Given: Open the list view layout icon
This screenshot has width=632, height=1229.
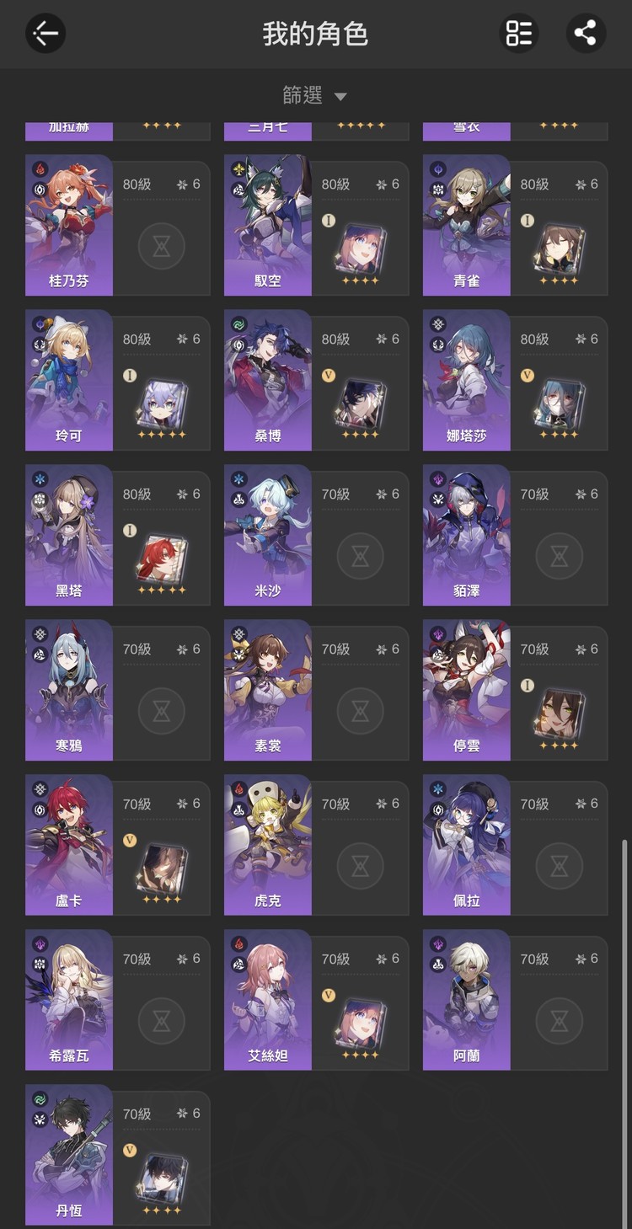Looking at the screenshot, I should click(518, 34).
